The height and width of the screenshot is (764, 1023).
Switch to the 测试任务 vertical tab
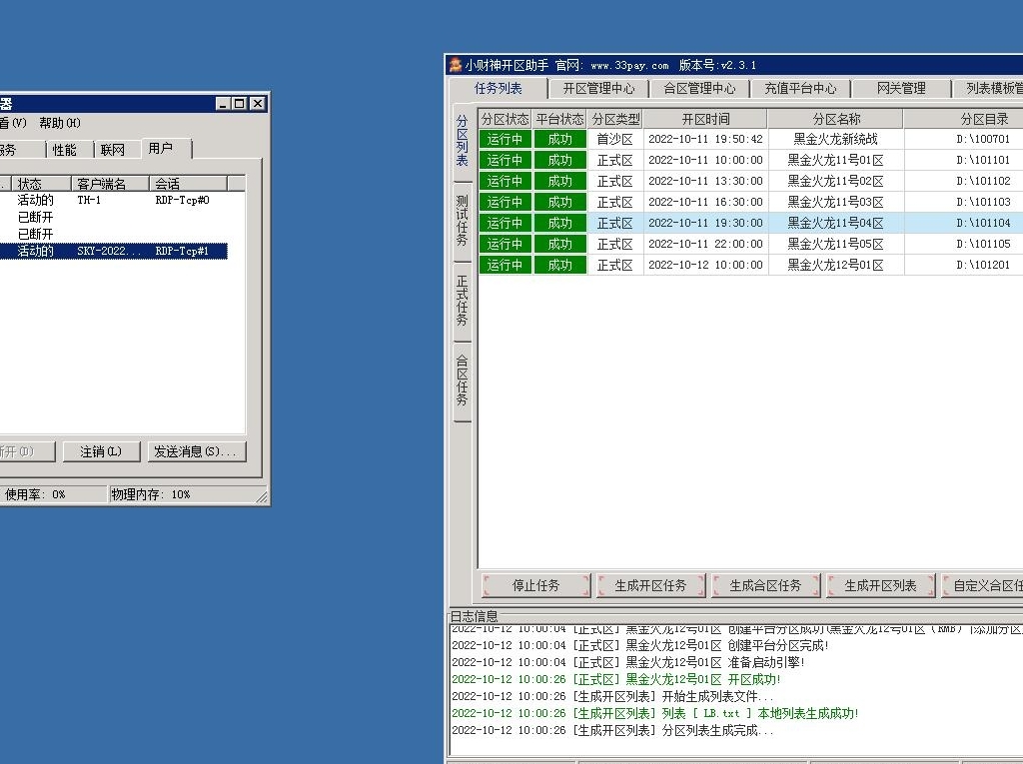(462, 220)
